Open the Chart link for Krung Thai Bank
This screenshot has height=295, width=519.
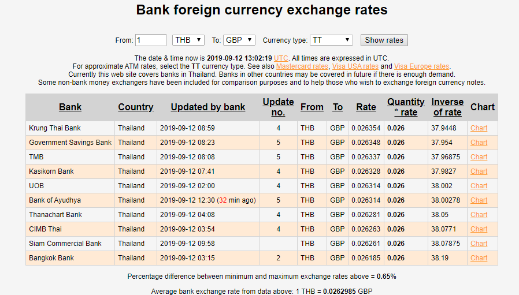pos(479,128)
